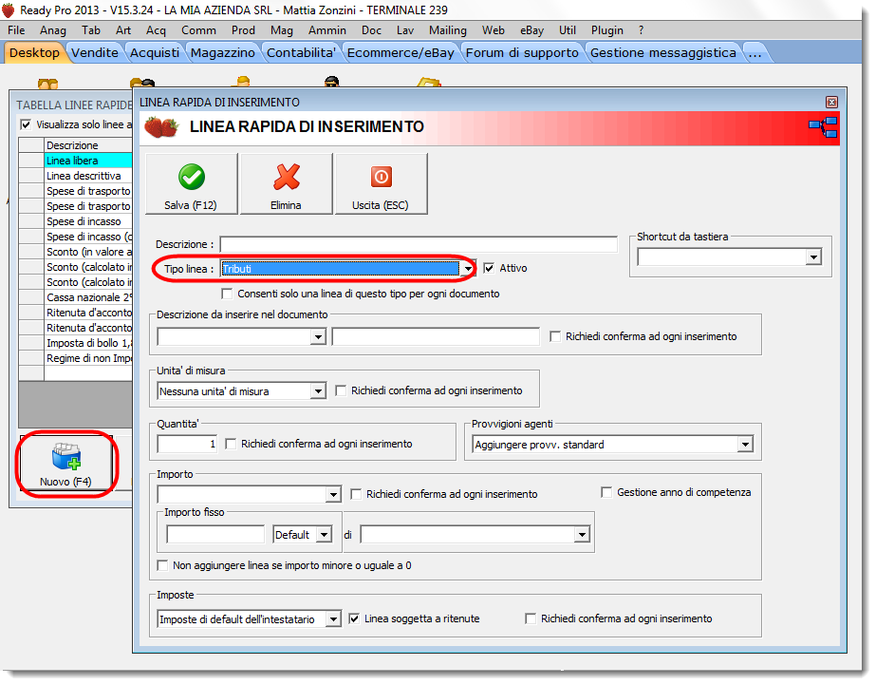
Task: Open the eBay menu
Action: pos(531,30)
